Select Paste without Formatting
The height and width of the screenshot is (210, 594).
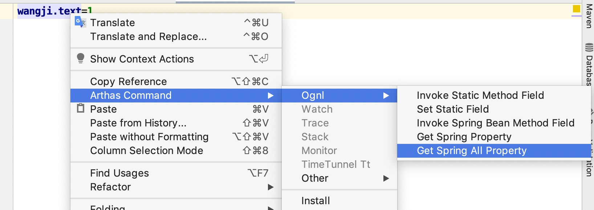(176, 137)
